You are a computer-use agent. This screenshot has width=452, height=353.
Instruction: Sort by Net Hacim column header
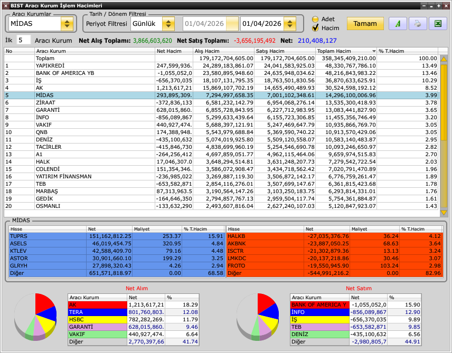pos(174,51)
